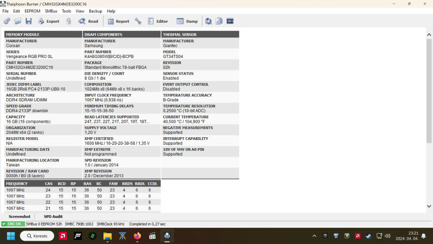Switch to the Screenshot tab
The width and height of the screenshot is (433, 244).
19,216
